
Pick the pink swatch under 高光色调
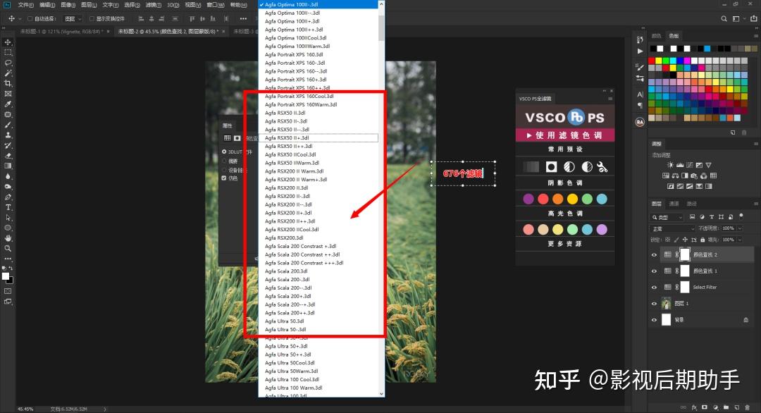click(x=527, y=228)
